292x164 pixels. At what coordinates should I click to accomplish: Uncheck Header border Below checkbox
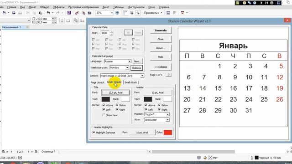[159, 105]
